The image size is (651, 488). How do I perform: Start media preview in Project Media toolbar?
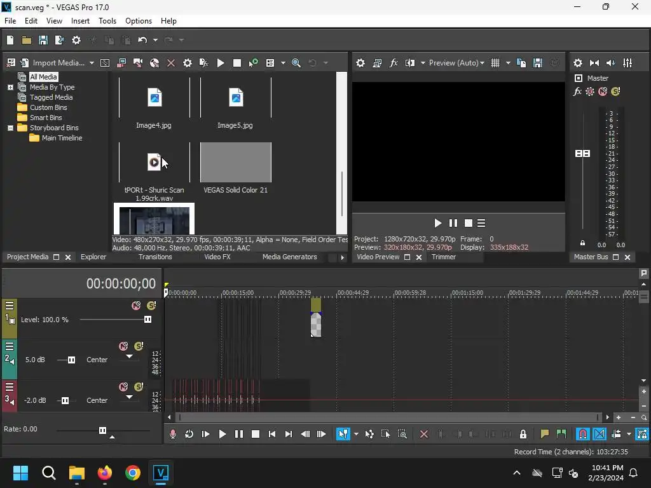[x=221, y=63]
